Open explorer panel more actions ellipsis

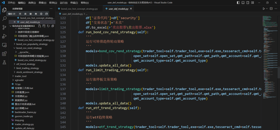(x=51, y=9)
